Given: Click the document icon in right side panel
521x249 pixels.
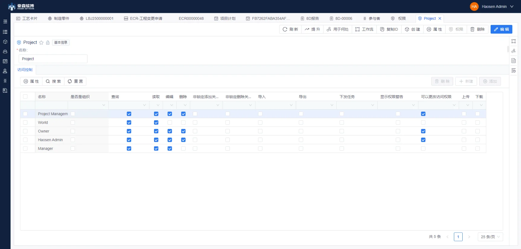Looking at the screenshot, I should (513, 61).
